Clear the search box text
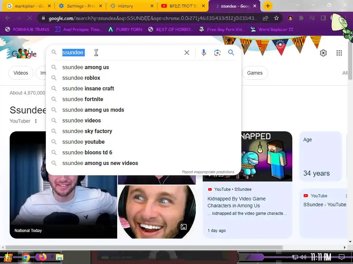The width and height of the screenshot is (353, 264). [x=186, y=53]
